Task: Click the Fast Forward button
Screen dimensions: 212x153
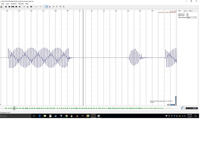Action: tap(17, 6)
